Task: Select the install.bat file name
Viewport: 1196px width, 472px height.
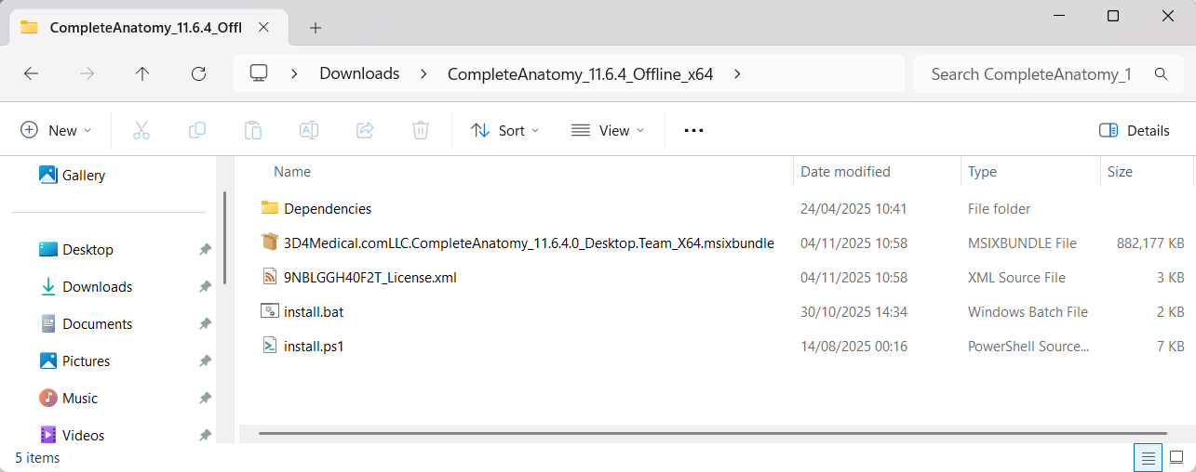Action: tap(315, 312)
